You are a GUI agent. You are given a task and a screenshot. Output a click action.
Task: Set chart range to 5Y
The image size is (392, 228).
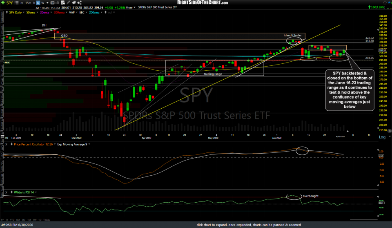pyautogui.click(x=2, y=220)
